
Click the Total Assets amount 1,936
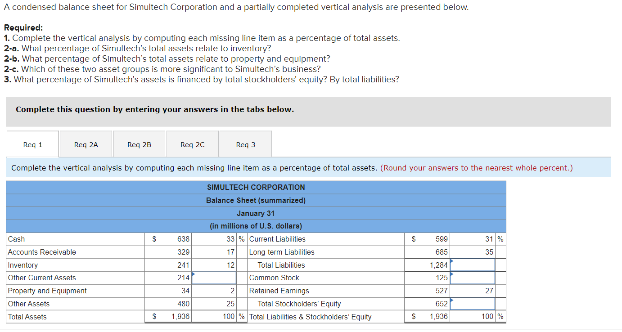(x=180, y=317)
